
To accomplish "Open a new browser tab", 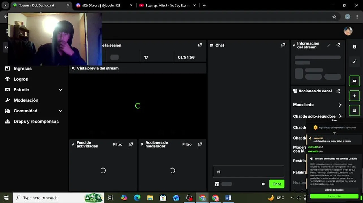I will point(204,5).
